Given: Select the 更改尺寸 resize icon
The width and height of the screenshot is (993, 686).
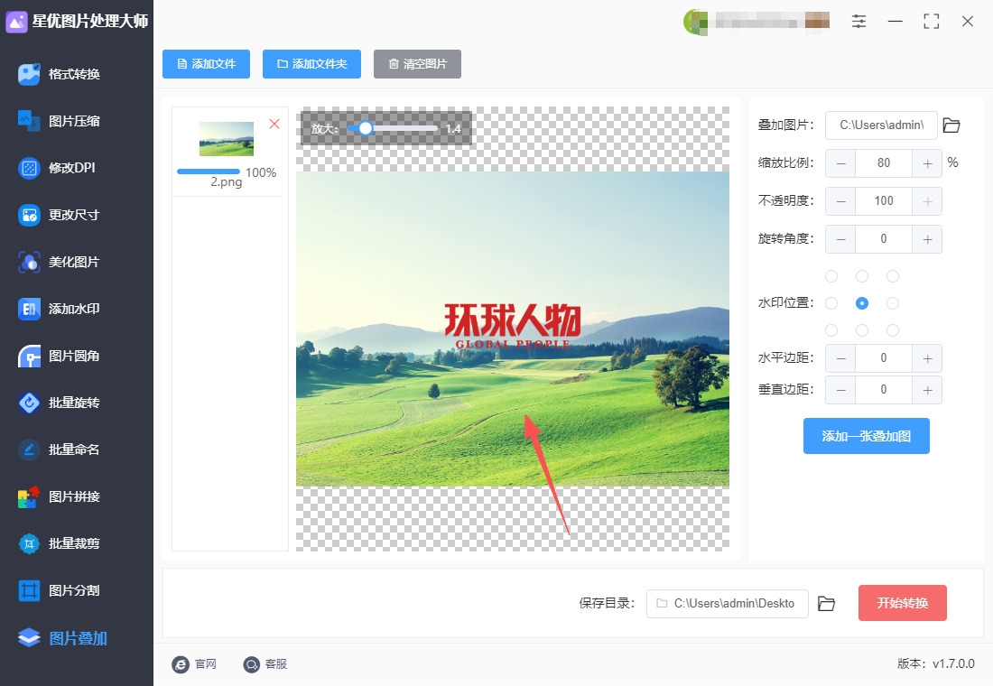Looking at the screenshot, I should coord(29,215).
